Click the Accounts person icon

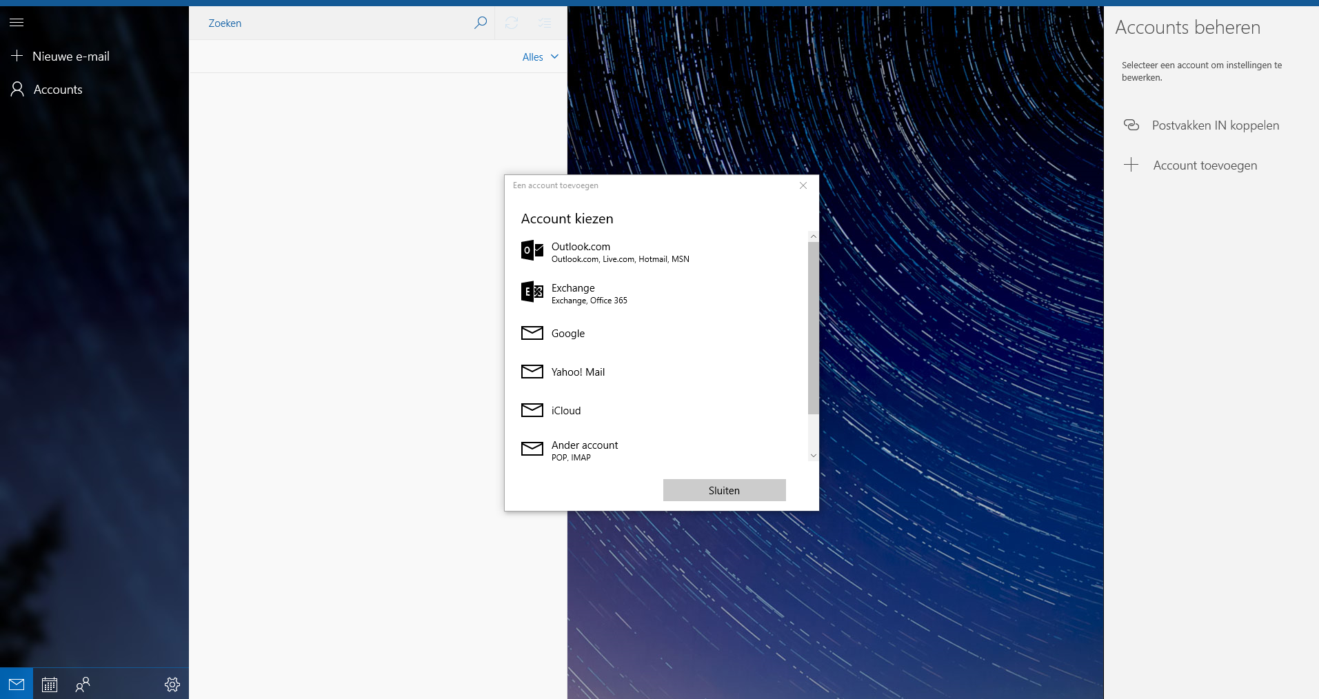click(x=17, y=89)
